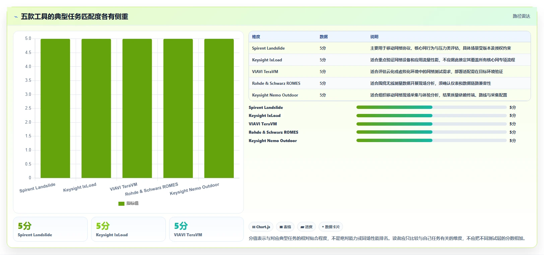The width and height of the screenshot is (544, 255).
Task: Click the Keysight Nemo Outdoor chart bar
Action: [x=219, y=108]
